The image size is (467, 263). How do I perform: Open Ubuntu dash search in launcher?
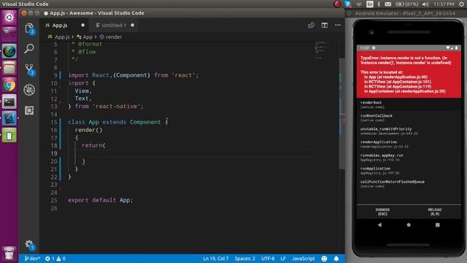coord(9,18)
